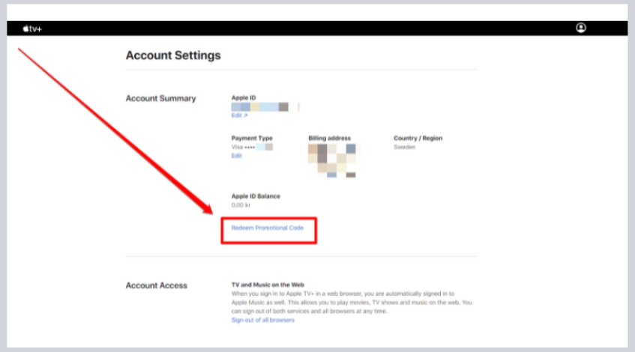The width and height of the screenshot is (635, 352).
Task: Select the Account Settings heading
Action: [x=173, y=55]
